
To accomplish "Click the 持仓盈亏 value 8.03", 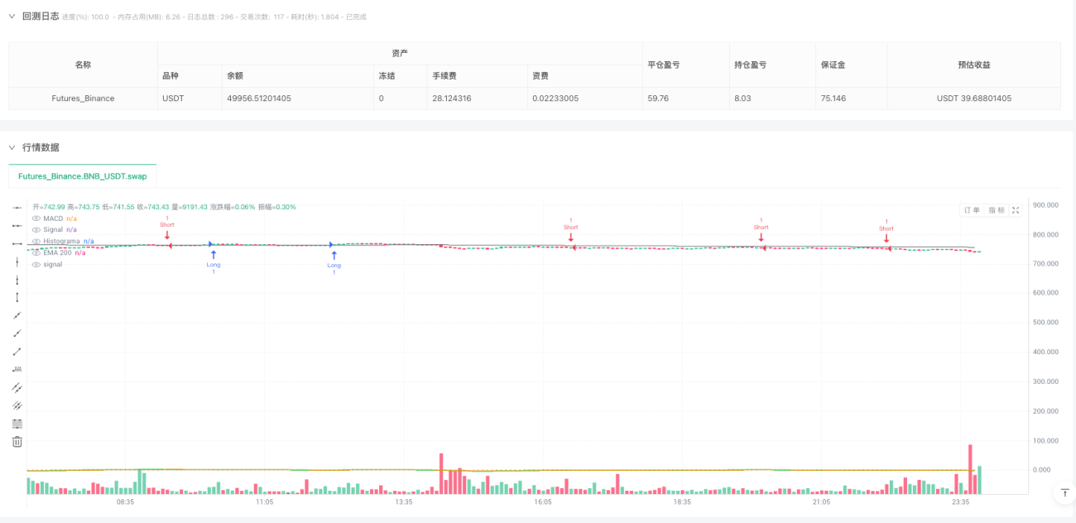I will pyautogui.click(x=742, y=98).
